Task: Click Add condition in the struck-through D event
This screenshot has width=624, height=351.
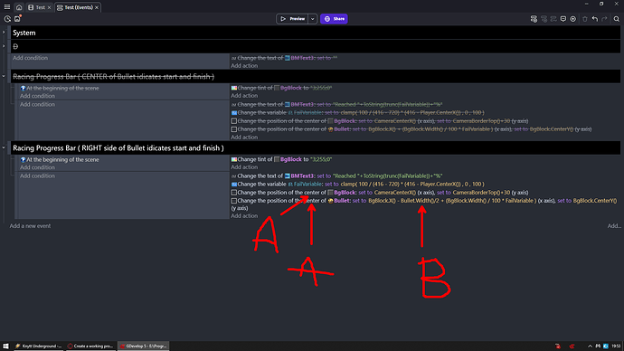Action: 30,58
